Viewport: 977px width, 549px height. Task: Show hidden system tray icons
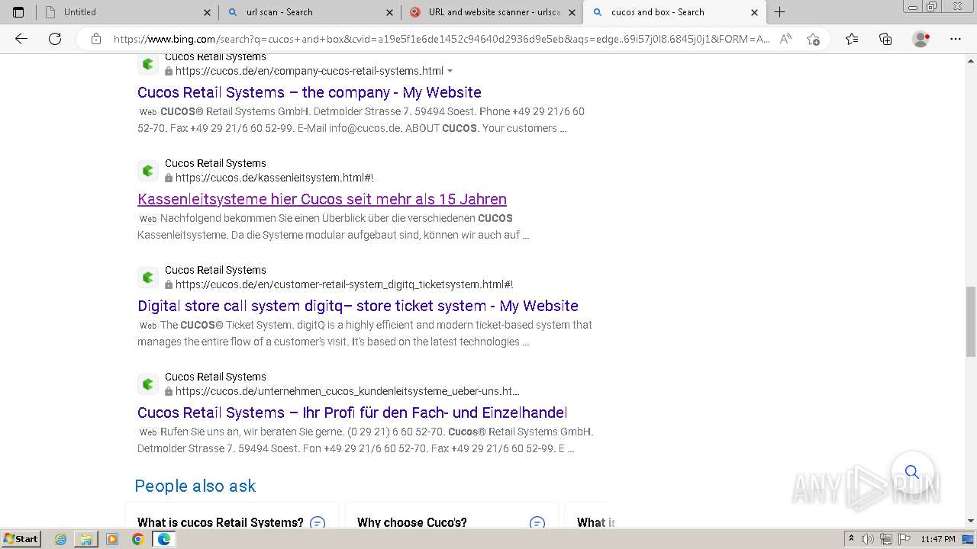(x=851, y=539)
